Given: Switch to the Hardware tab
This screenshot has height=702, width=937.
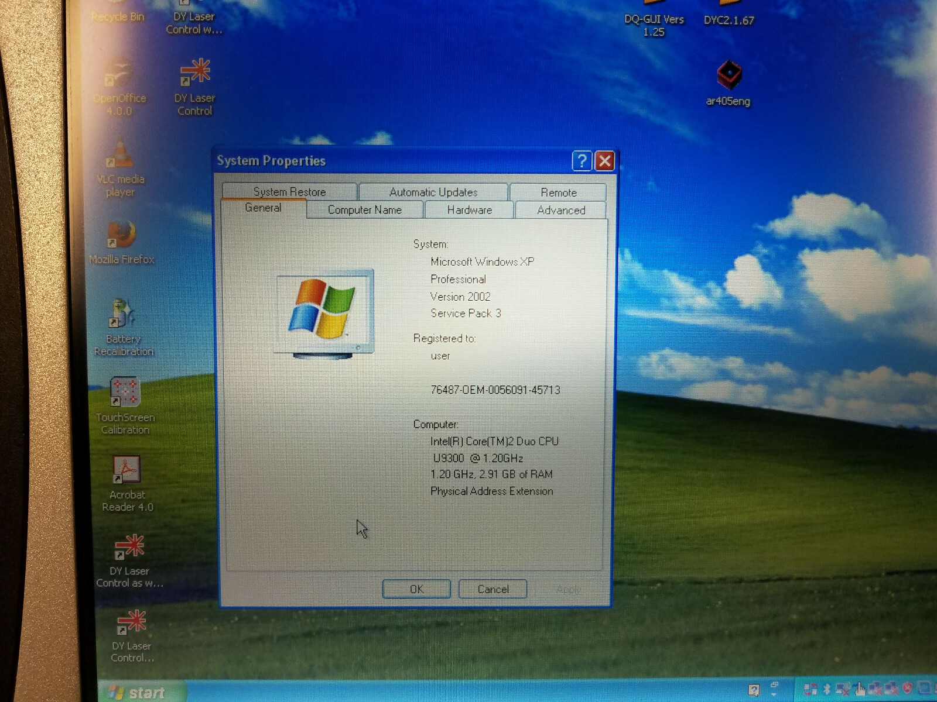Looking at the screenshot, I should click(x=470, y=210).
